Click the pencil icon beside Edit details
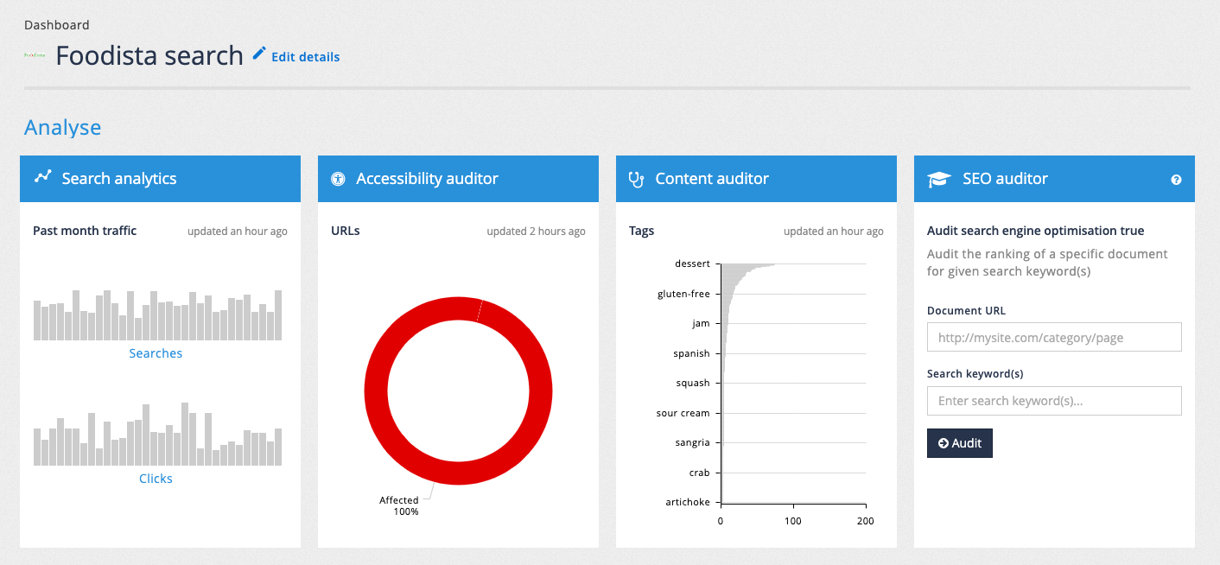Viewport: 1220px width, 565px height. [x=257, y=54]
